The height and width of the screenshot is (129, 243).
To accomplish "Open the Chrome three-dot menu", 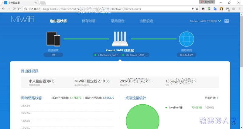I will tap(240, 9).
